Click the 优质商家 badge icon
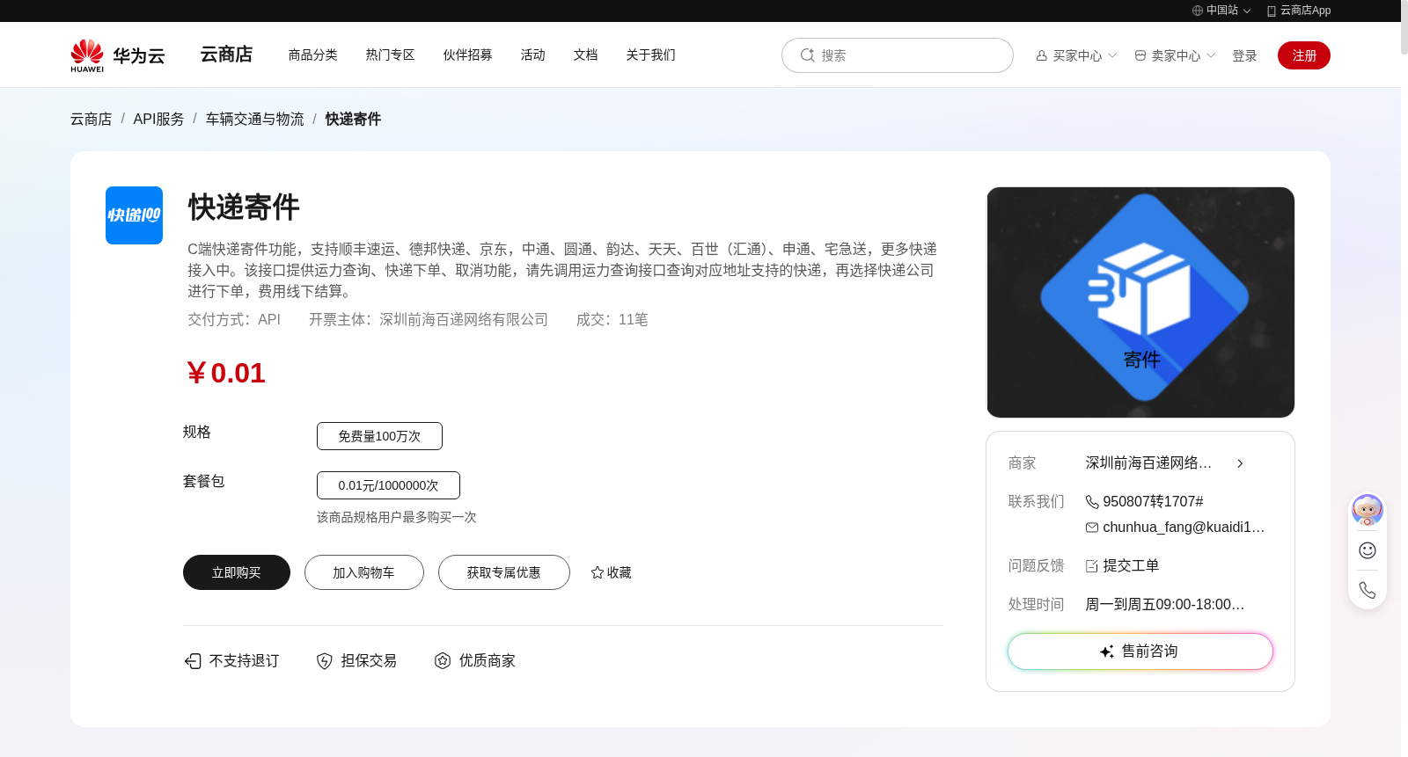Viewport: 1408px width, 757px height. pos(443,661)
